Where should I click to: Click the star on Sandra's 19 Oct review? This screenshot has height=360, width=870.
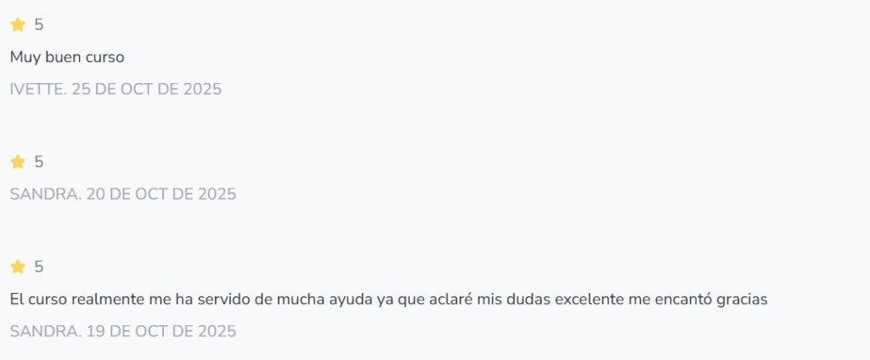click(x=18, y=267)
